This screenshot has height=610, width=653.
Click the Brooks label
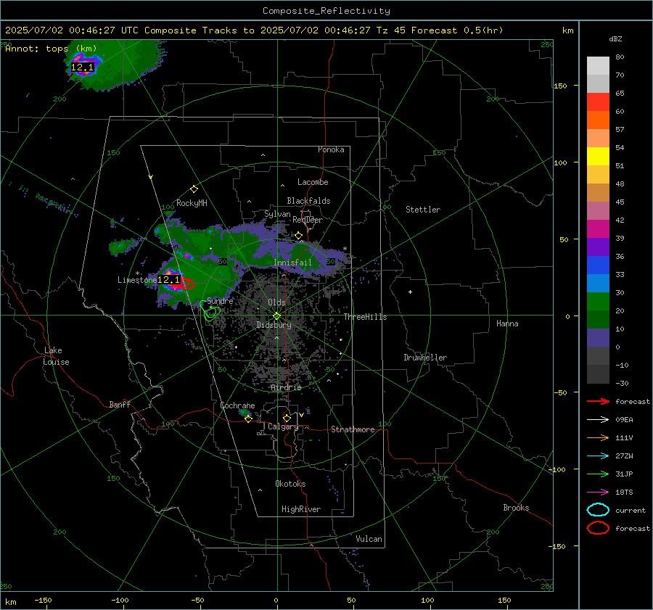click(x=516, y=508)
